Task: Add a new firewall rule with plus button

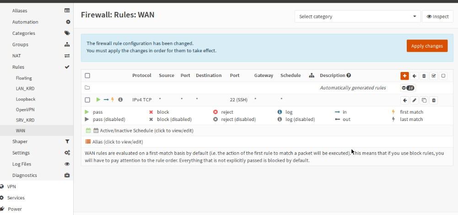Action: point(404,76)
